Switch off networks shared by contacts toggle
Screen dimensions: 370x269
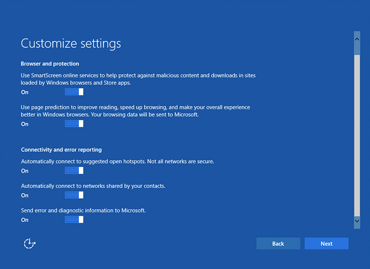point(74,195)
